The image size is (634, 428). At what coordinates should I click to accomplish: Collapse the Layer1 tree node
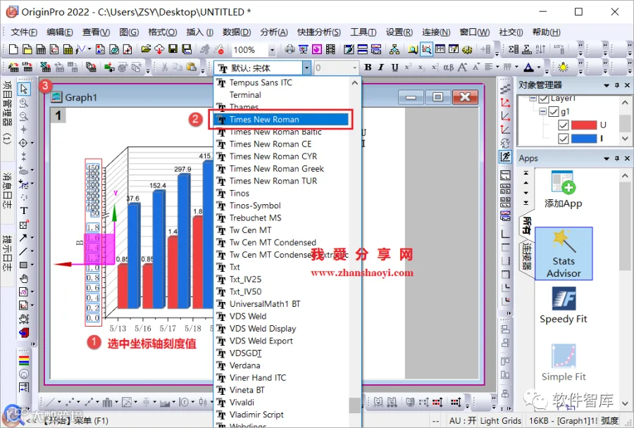coord(533,99)
